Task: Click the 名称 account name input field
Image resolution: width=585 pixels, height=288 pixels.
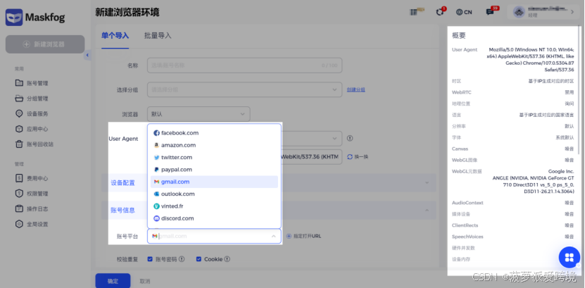Action: click(245, 65)
